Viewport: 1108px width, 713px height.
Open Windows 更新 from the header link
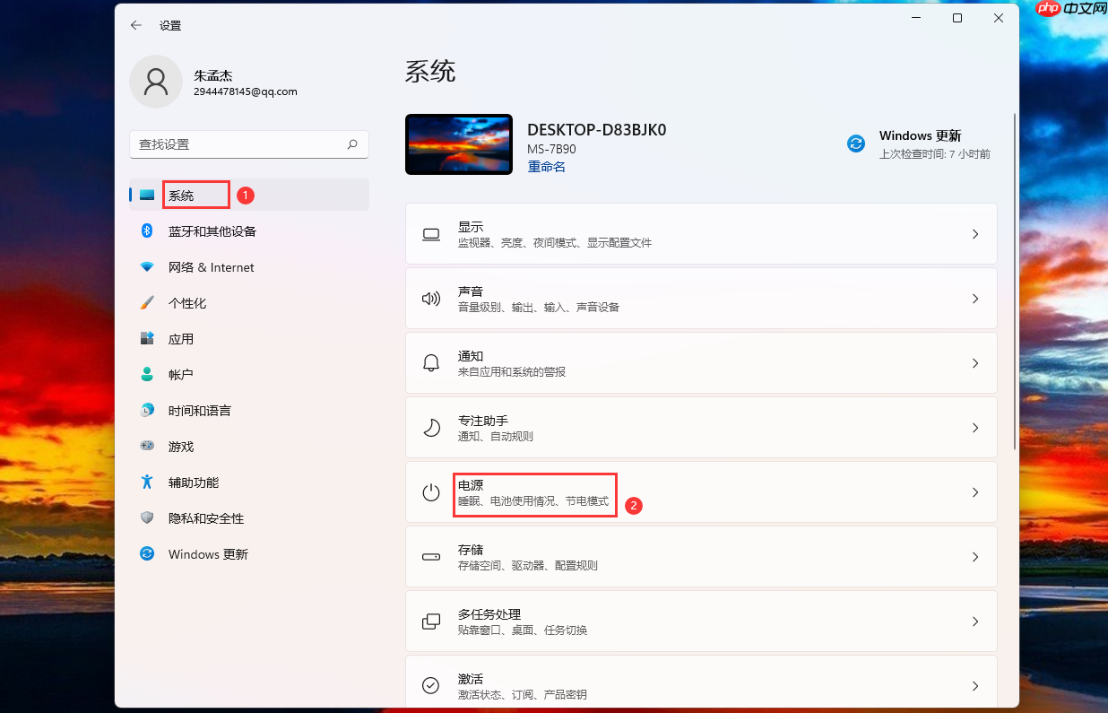click(921, 135)
